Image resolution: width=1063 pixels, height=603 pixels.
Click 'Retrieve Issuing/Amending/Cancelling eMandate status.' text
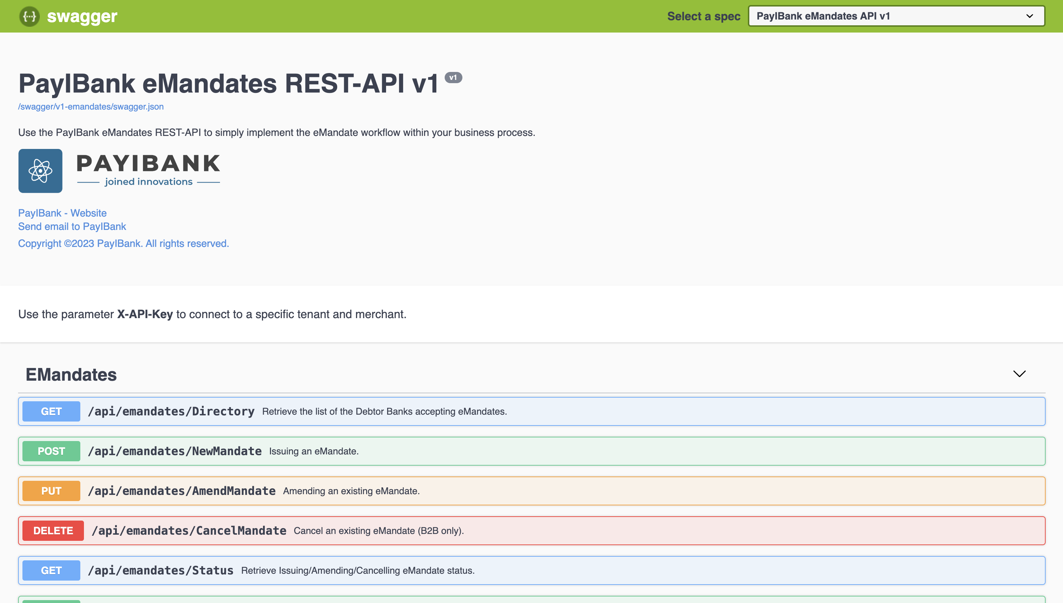pos(357,570)
